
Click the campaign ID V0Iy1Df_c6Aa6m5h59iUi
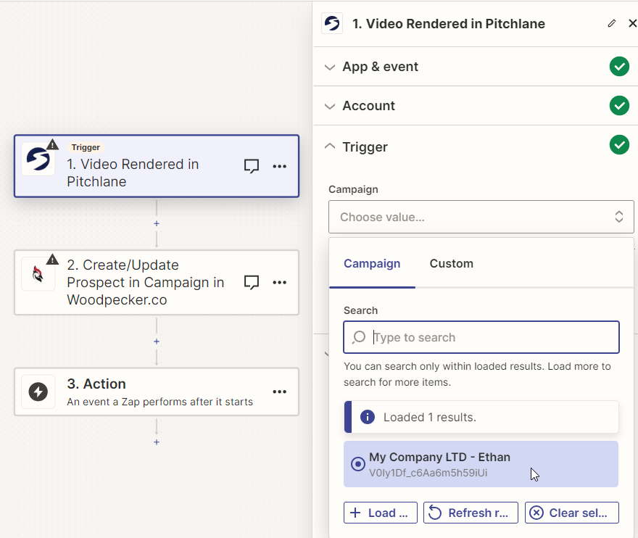(428, 473)
